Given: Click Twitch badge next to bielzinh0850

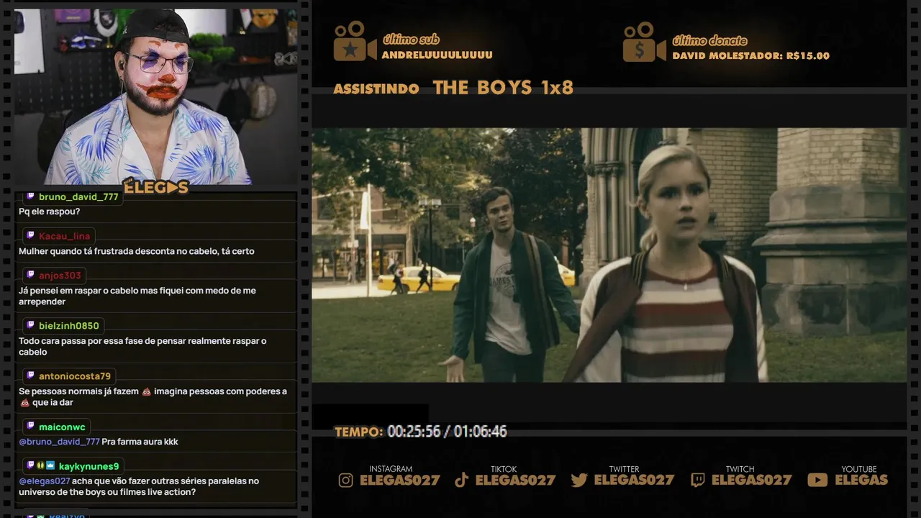Looking at the screenshot, I should coord(30,326).
